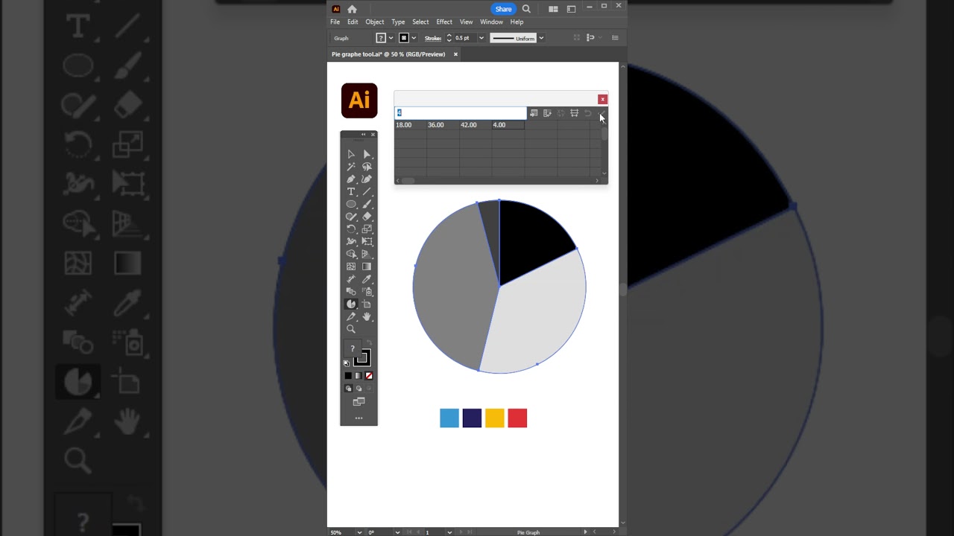Choose the Hand tool
The height and width of the screenshot is (536, 954).
[367, 316]
